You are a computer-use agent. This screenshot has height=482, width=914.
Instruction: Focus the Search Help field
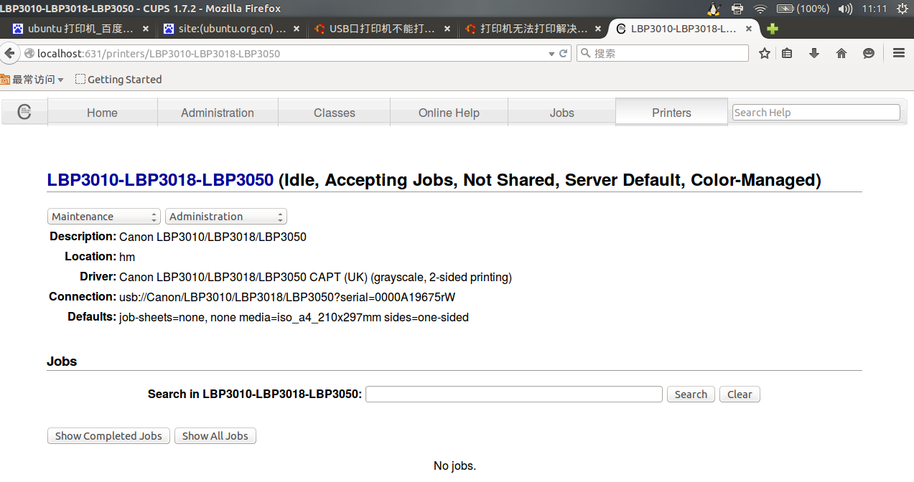pyautogui.click(x=816, y=112)
